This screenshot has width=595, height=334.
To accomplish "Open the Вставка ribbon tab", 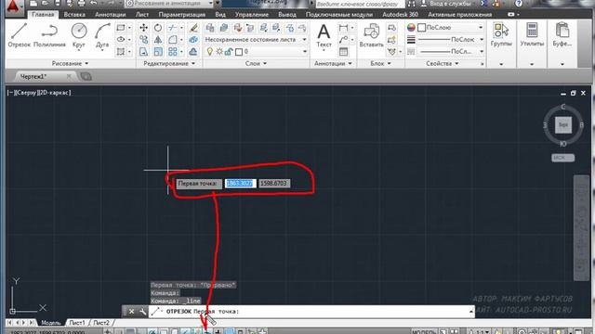I will tap(74, 15).
